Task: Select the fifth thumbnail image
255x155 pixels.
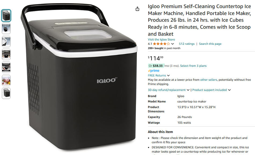Action: tap(6, 67)
